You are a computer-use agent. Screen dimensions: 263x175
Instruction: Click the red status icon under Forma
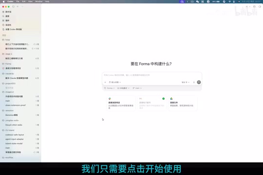click(3, 69)
